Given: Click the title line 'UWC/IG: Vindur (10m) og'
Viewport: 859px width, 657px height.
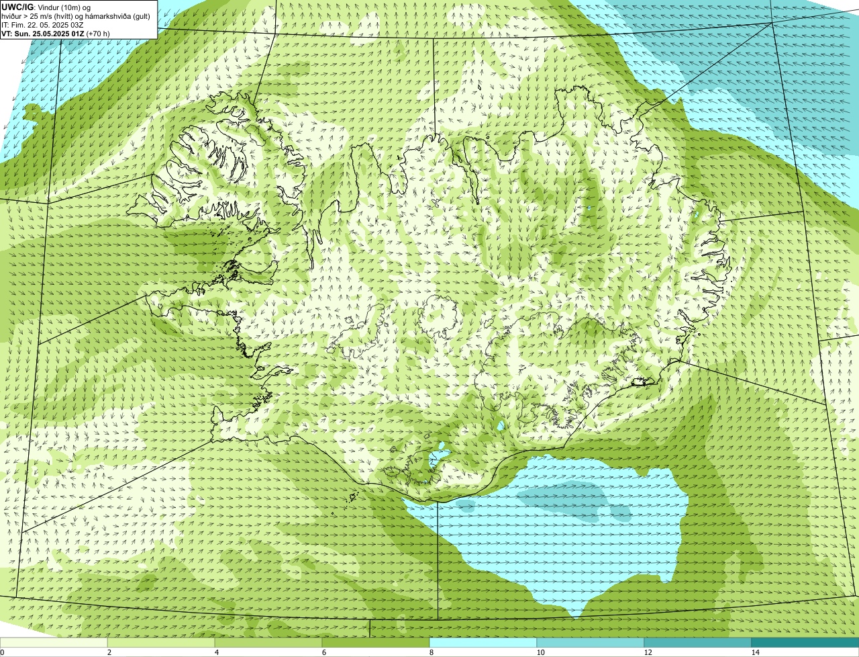Looking at the screenshot, I should tap(46, 7).
